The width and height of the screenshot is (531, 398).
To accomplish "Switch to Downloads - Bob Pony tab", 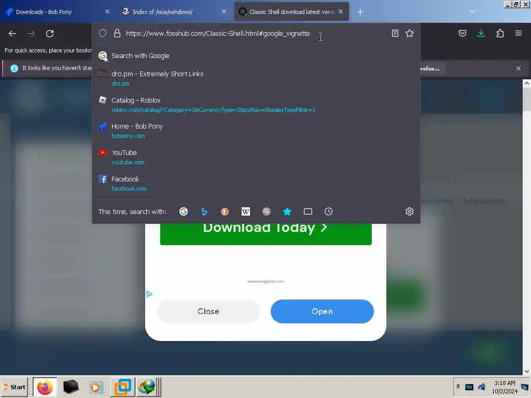I will [x=58, y=12].
